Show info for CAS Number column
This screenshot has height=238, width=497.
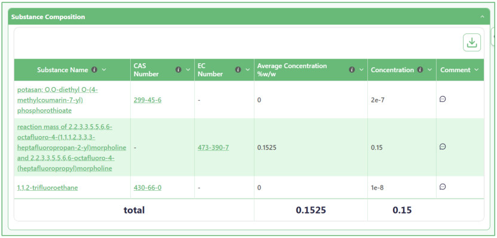tap(179, 70)
